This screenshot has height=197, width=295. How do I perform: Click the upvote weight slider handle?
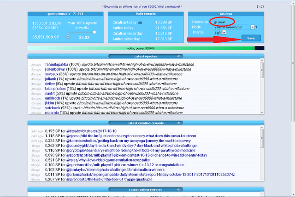click(94, 32)
